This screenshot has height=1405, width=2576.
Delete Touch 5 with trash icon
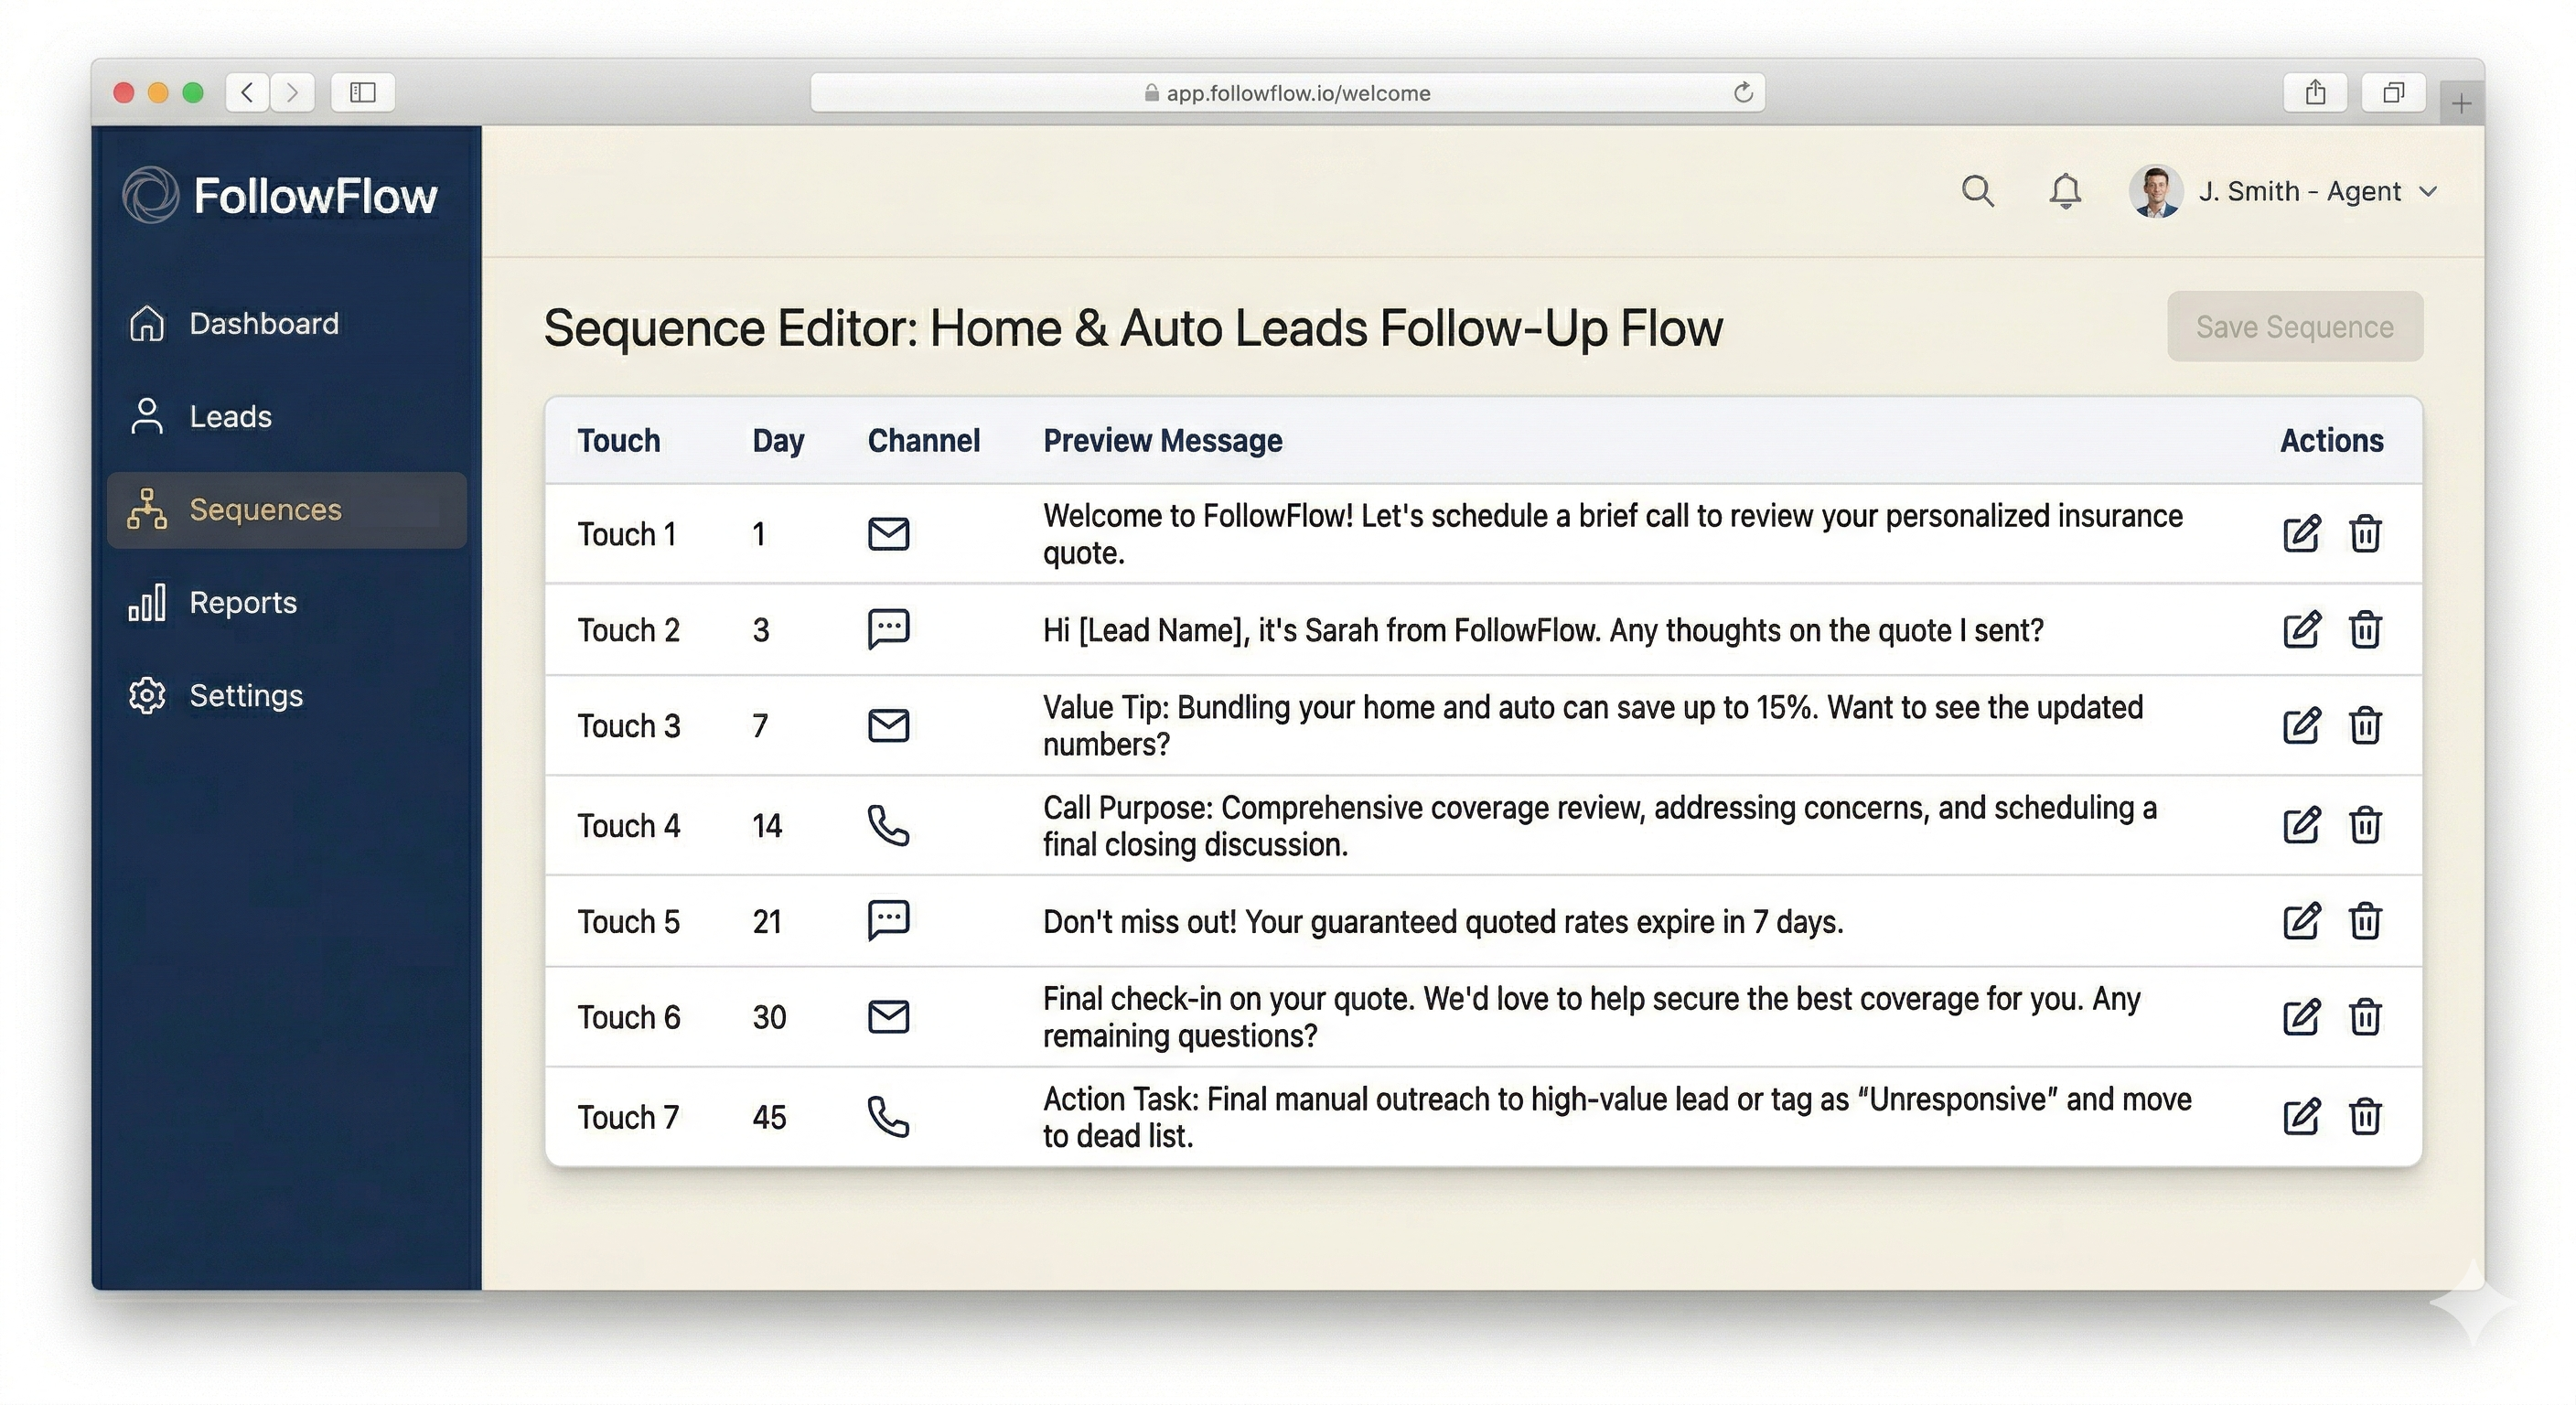(x=2365, y=921)
